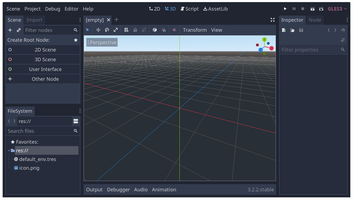Select the Rotate mode tool

(x=107, y=30)
